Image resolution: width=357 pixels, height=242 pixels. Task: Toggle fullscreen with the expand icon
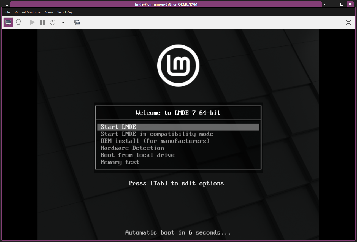pos(348,22)
